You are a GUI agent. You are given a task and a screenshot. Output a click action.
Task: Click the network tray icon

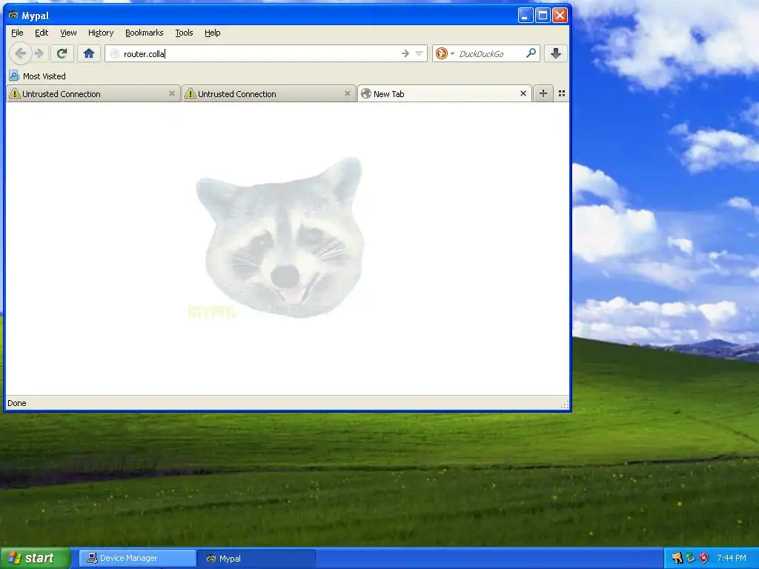[x=690, y=558]
